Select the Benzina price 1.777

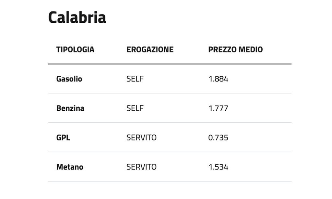coord(218,108)
